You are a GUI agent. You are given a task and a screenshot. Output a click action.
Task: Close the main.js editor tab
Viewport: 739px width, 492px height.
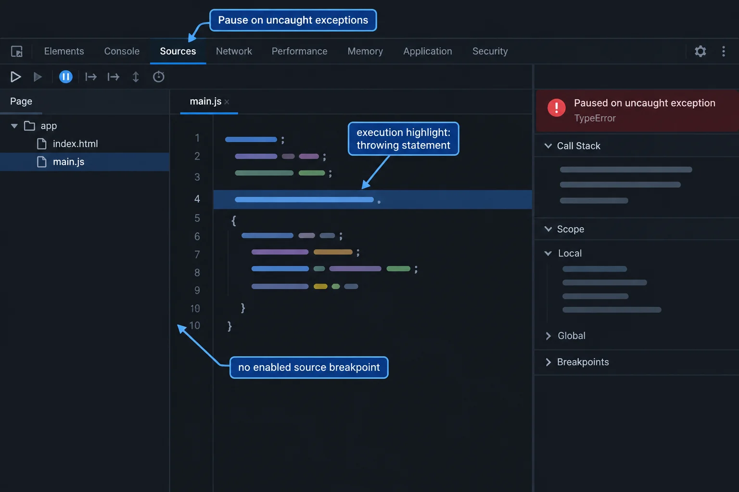[227, 102]
